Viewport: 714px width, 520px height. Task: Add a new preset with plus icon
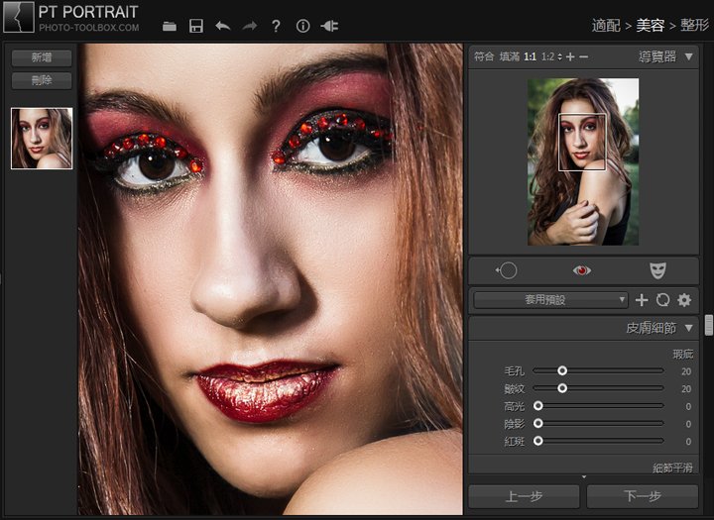pos(642,300)
